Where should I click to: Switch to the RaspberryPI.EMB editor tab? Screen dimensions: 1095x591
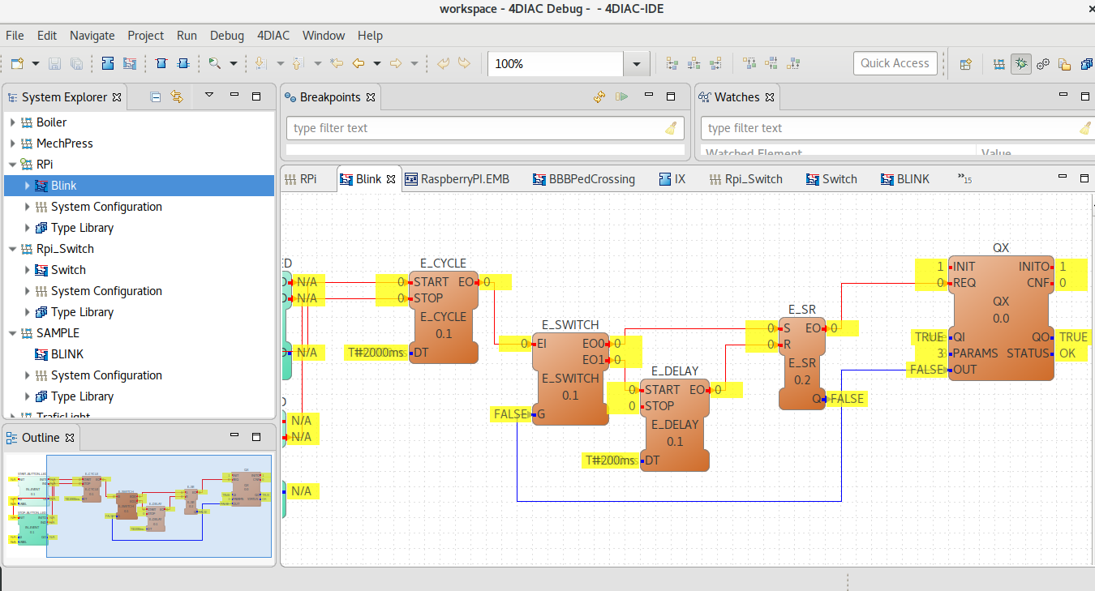(457, 179)
